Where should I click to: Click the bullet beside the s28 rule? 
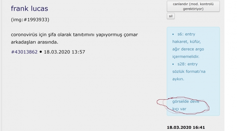(x=173, y=64)
